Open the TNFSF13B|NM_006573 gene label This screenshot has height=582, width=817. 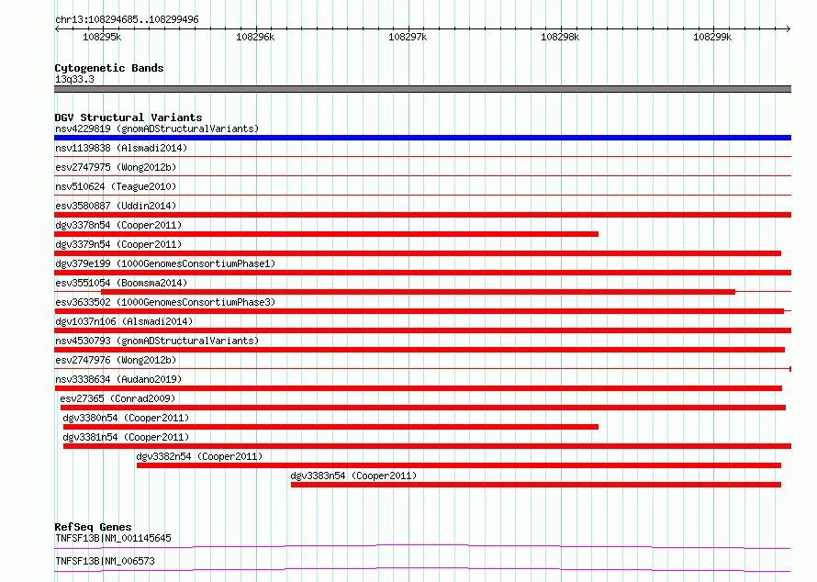point(105,561)
